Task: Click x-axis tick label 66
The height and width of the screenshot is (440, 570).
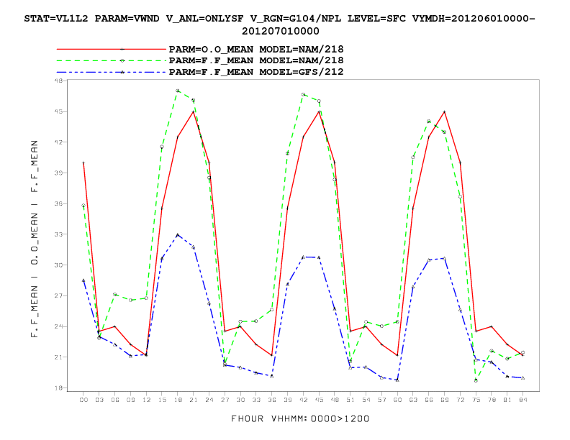Action: coord(429,400)
